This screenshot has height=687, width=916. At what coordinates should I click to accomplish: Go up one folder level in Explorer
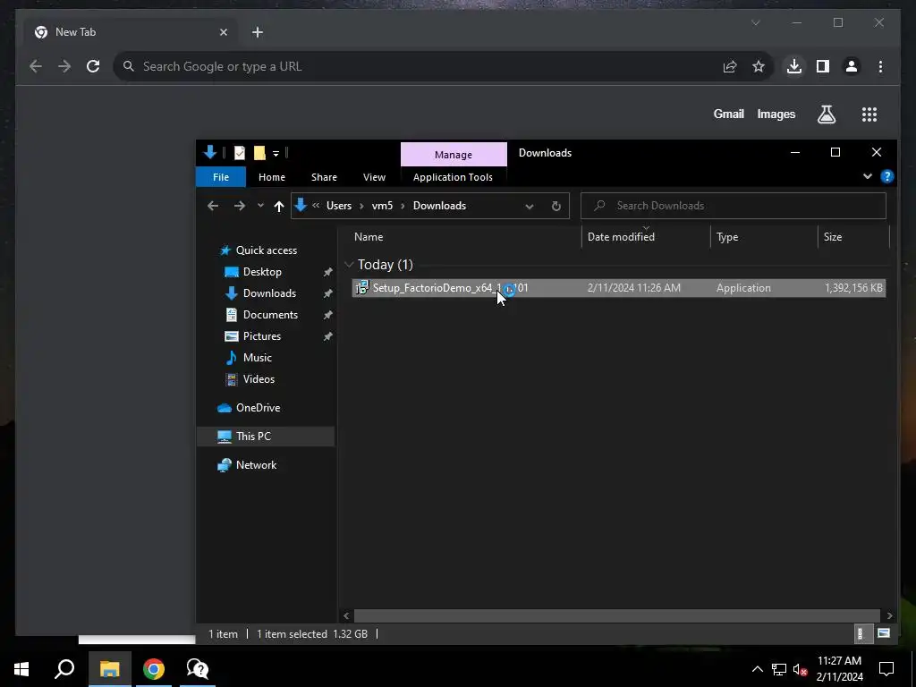pos(279,206)
